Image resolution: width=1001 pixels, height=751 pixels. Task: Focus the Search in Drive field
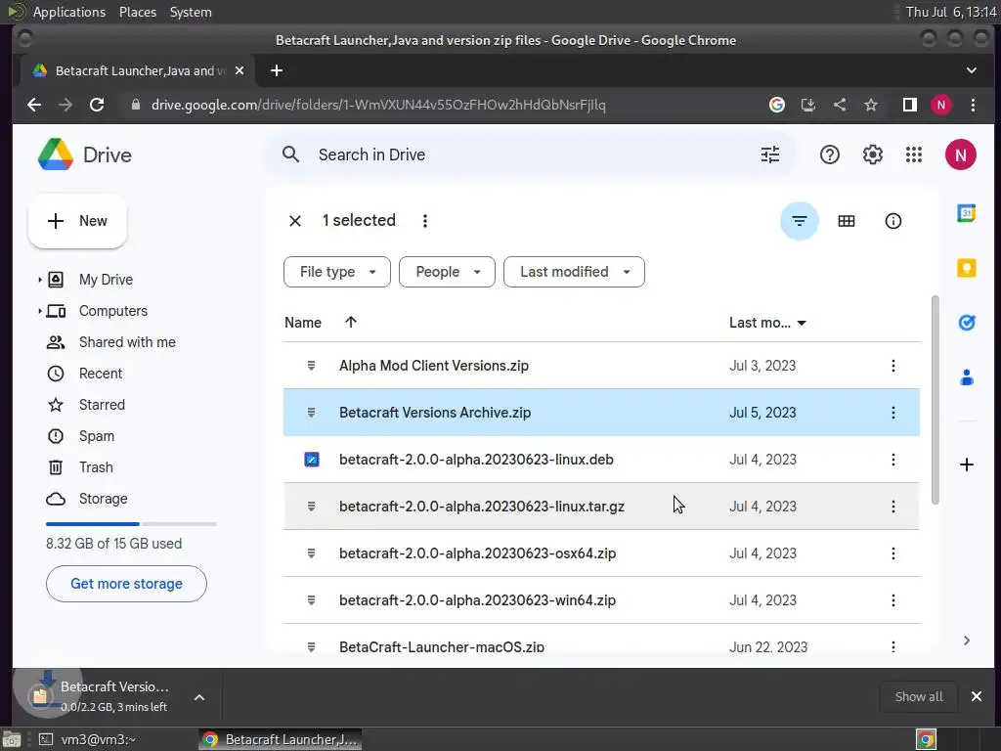[x=530, y=155]
